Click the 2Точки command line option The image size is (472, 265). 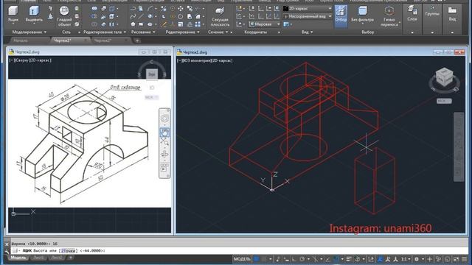(x=68, y=250)
